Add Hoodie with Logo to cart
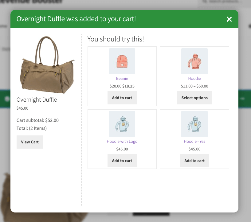Screen dimensions: 251x222 (122, 161)
